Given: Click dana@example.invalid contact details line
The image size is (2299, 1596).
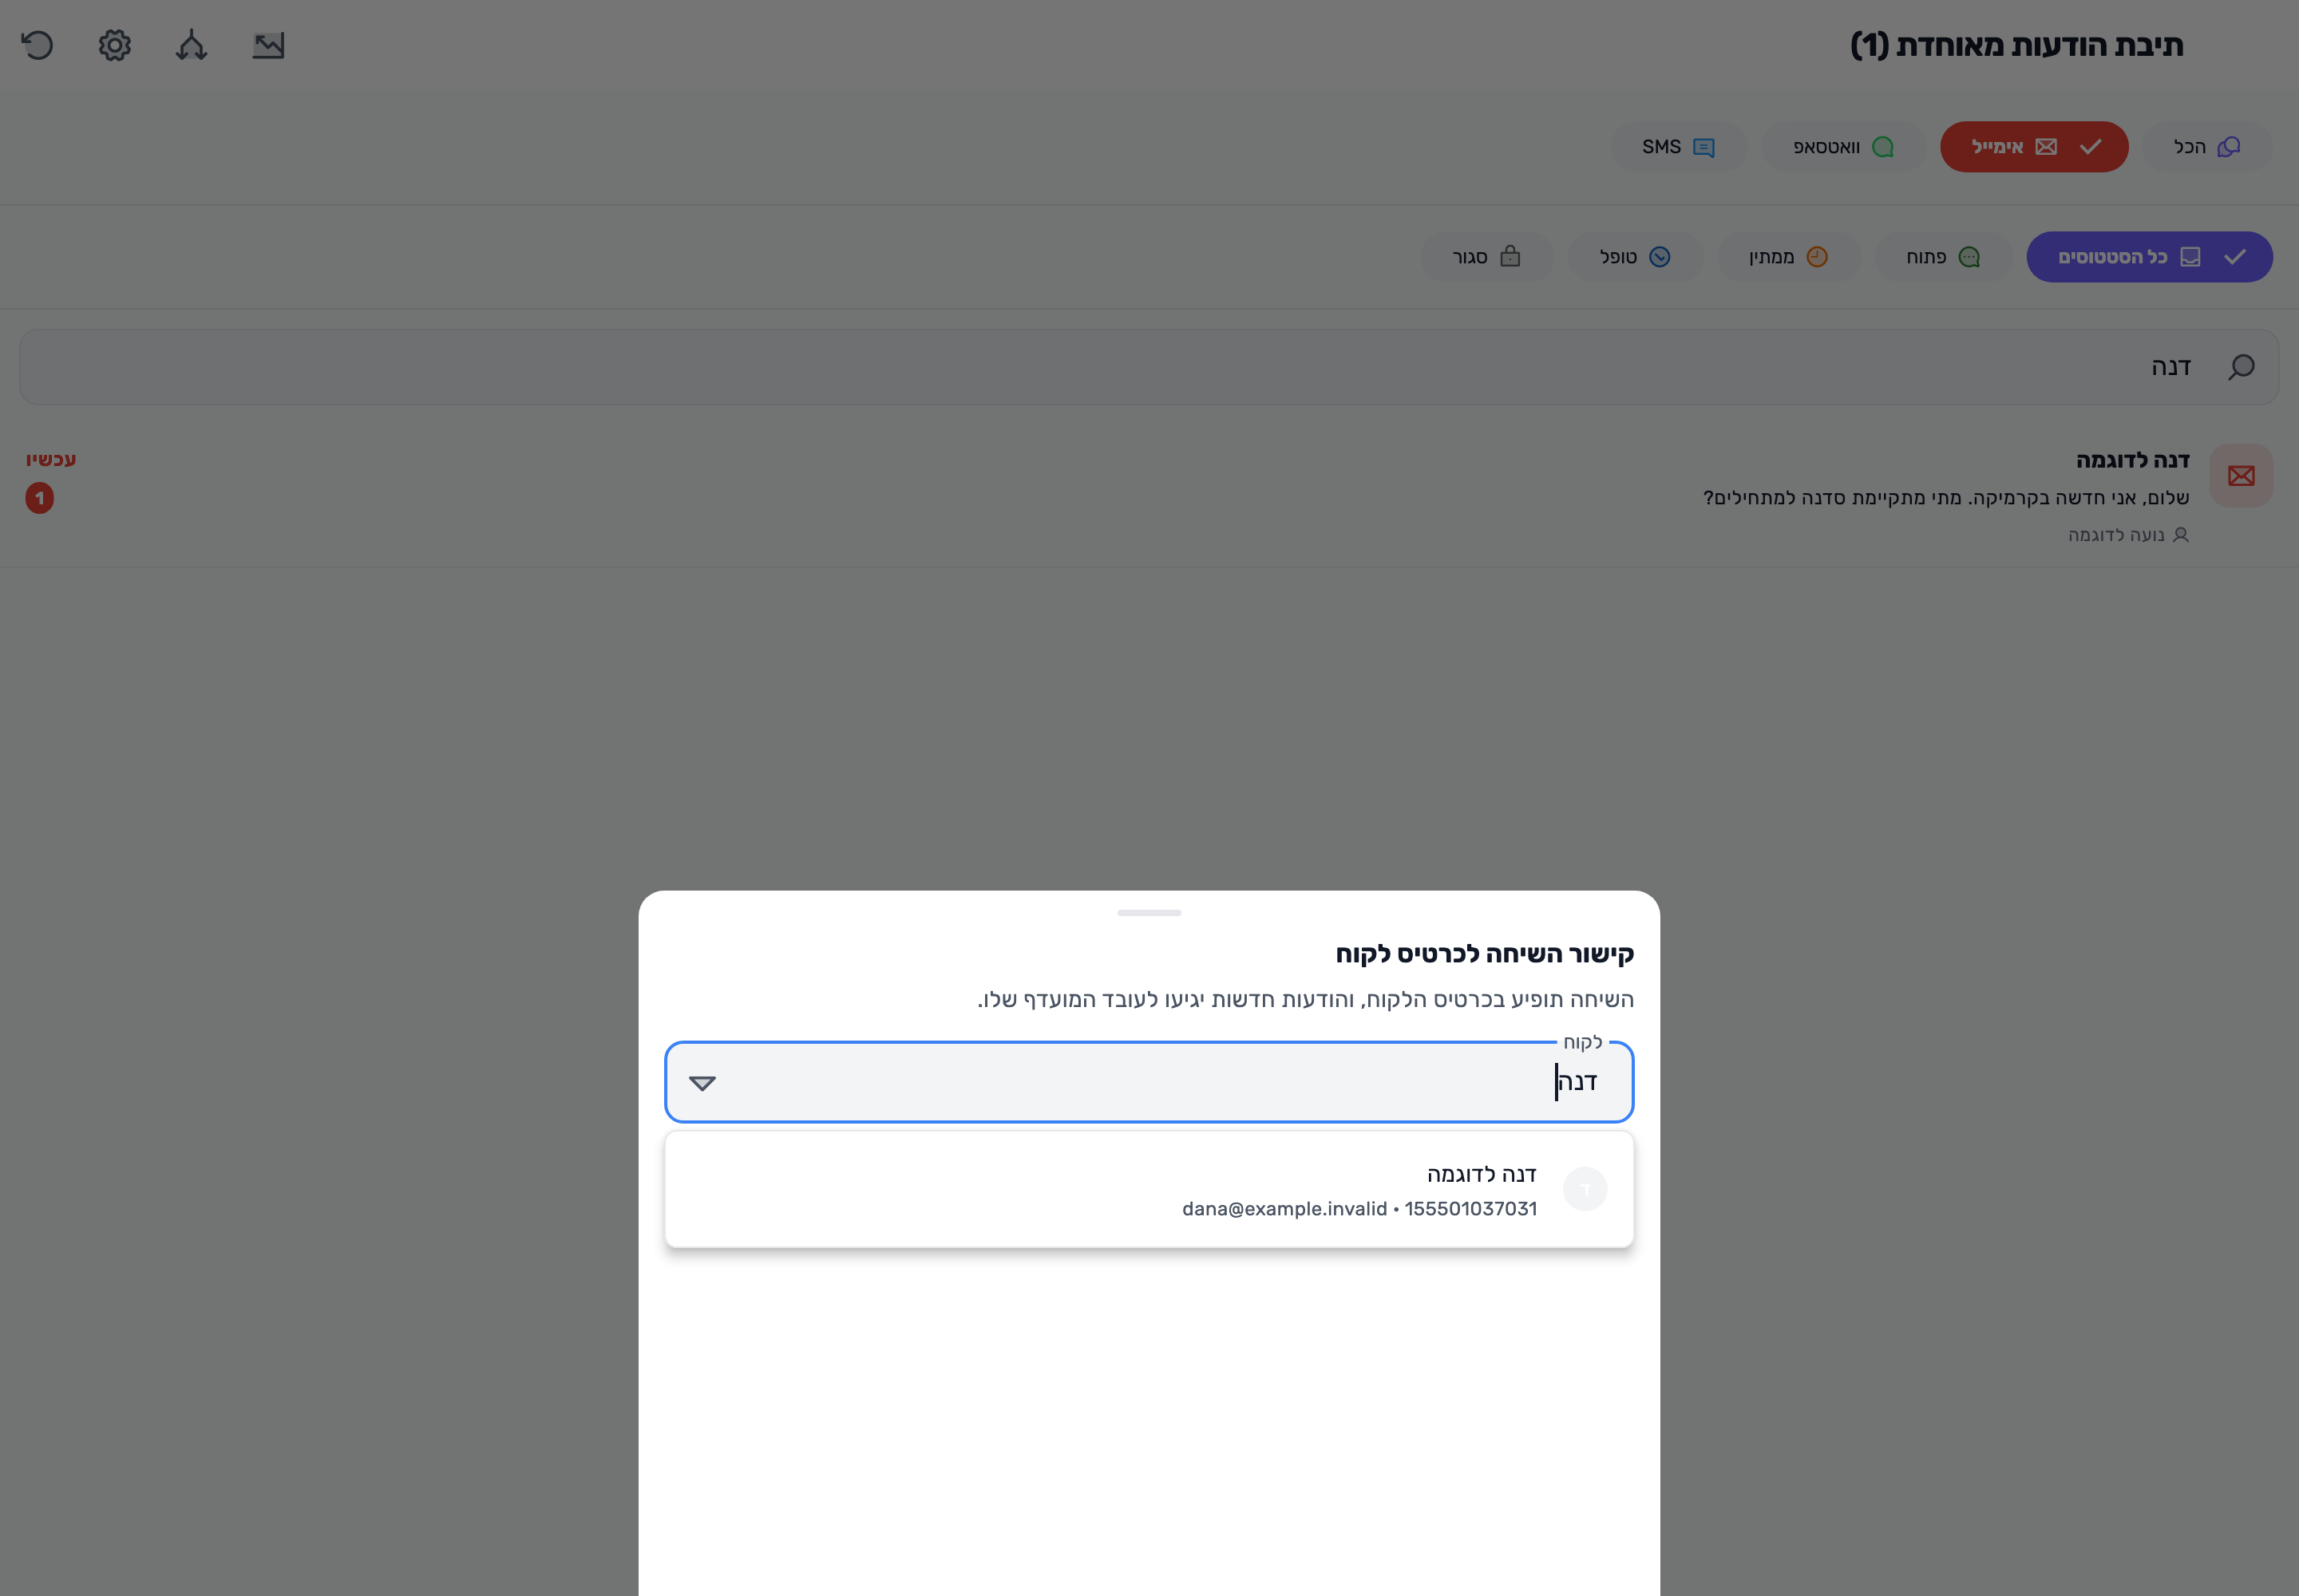Looking at the screenshot, I should coord(1359,1209).
